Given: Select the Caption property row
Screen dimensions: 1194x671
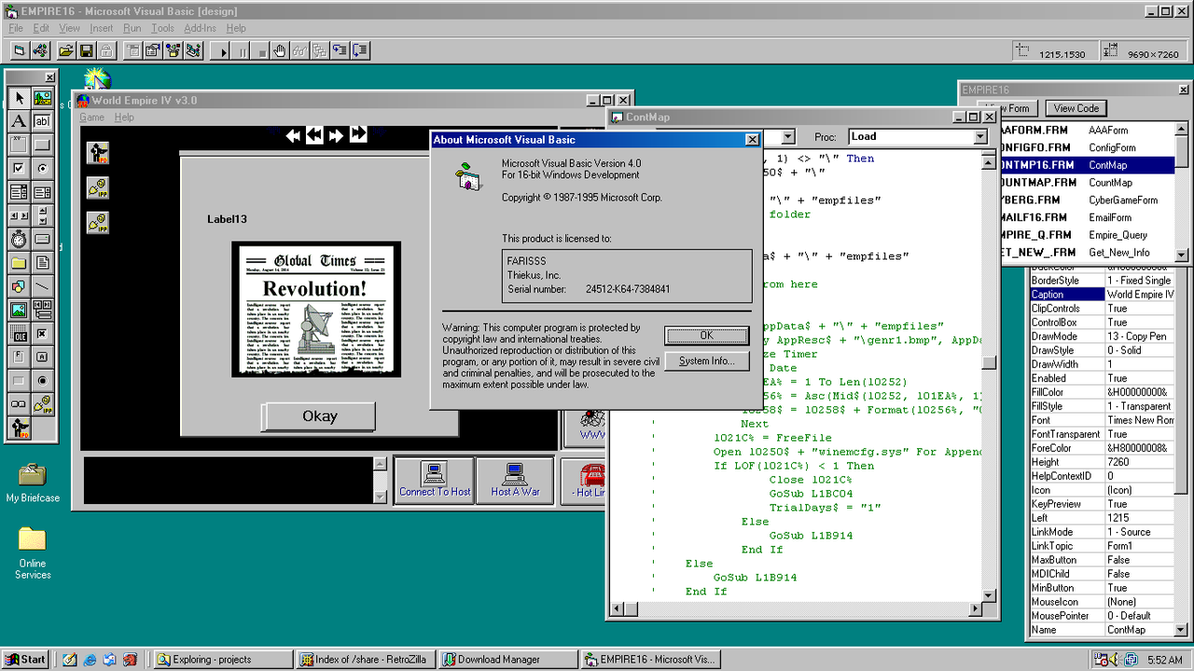Looking at the screenshot, I should coord(1102,294).
